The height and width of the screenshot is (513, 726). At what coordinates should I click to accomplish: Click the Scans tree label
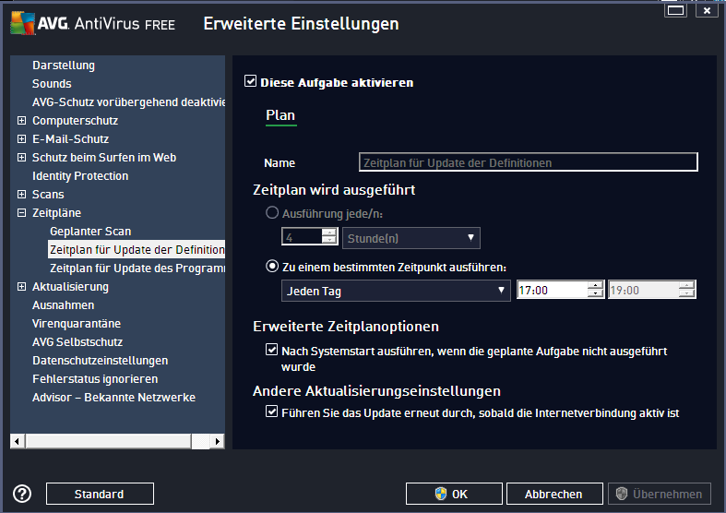(48, 195)
